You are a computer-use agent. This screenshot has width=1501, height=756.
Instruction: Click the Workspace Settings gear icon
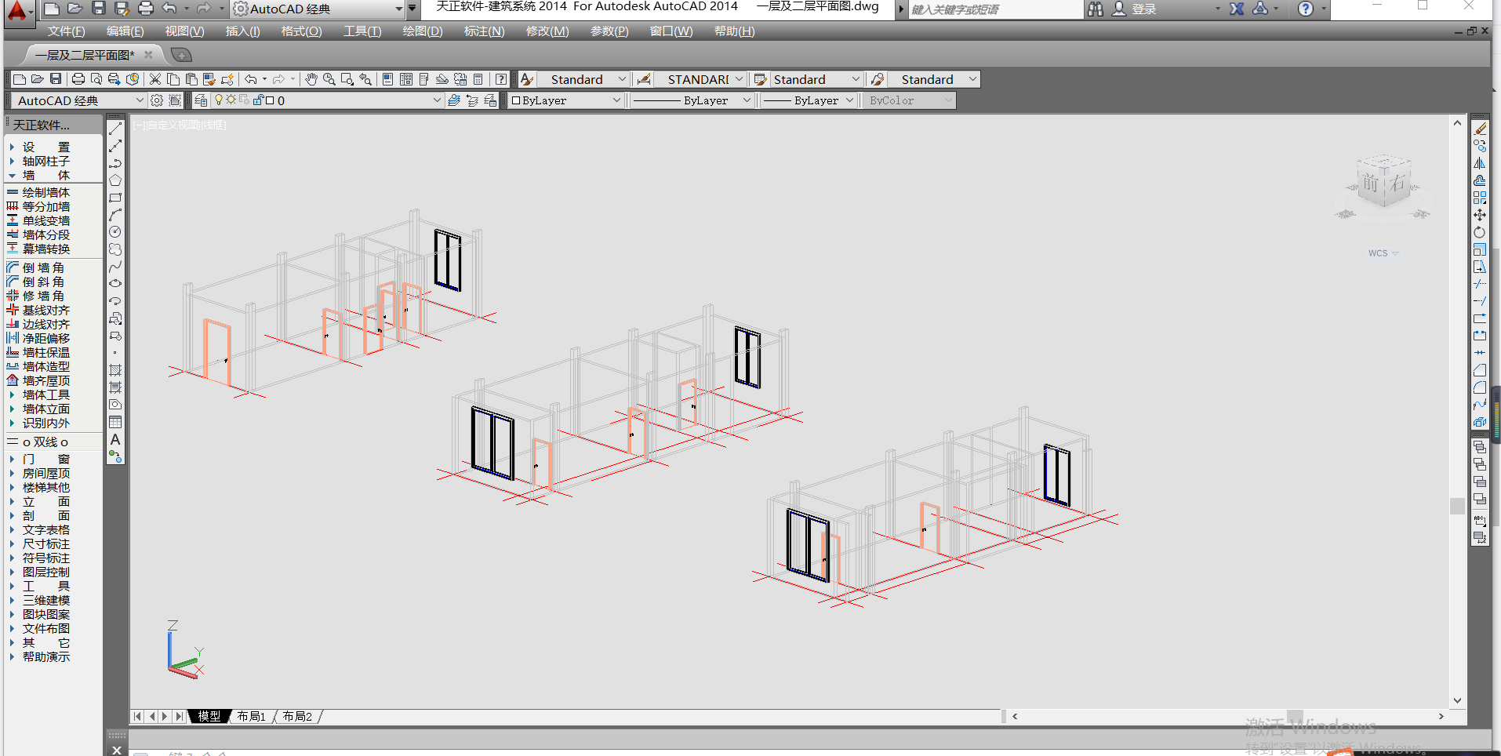click(157, 100)
